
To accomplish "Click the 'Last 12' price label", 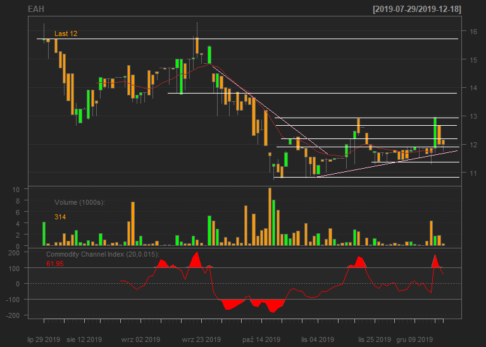I will click(x=66, y=33).
